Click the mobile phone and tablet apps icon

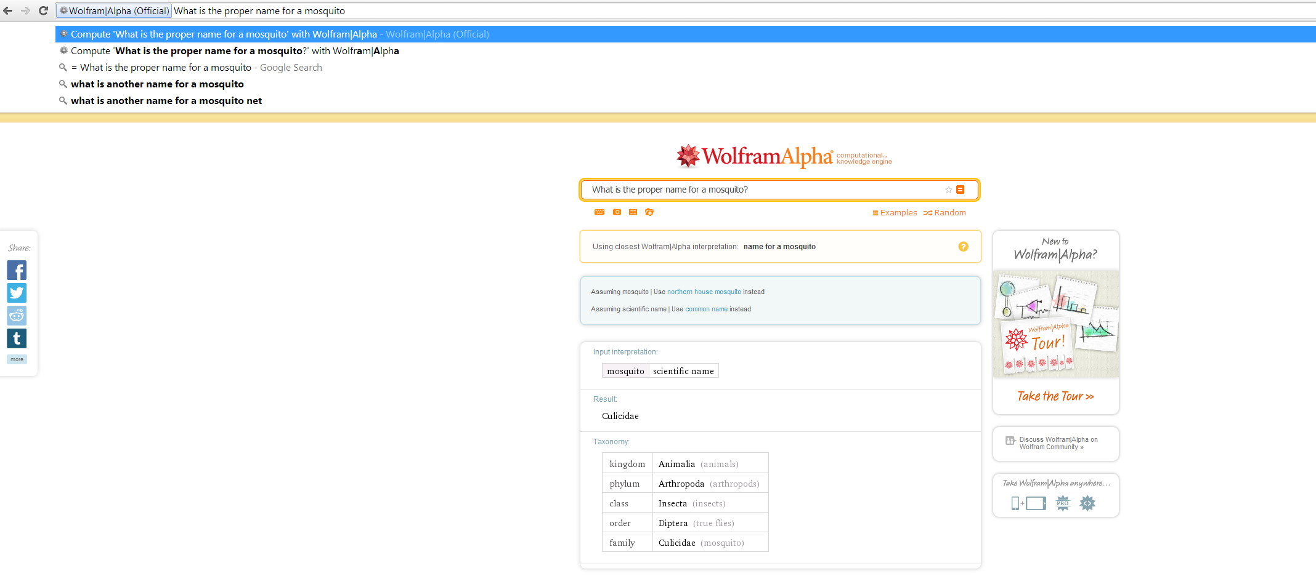tap(1029, 503)
